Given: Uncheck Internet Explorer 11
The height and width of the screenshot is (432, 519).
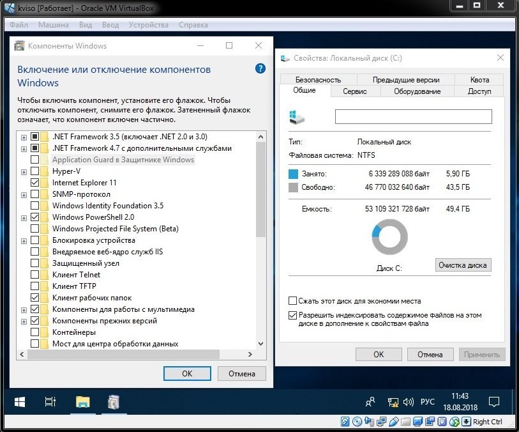Looking at the screenshot, I should pyautogui.click(x=34, y=183).
